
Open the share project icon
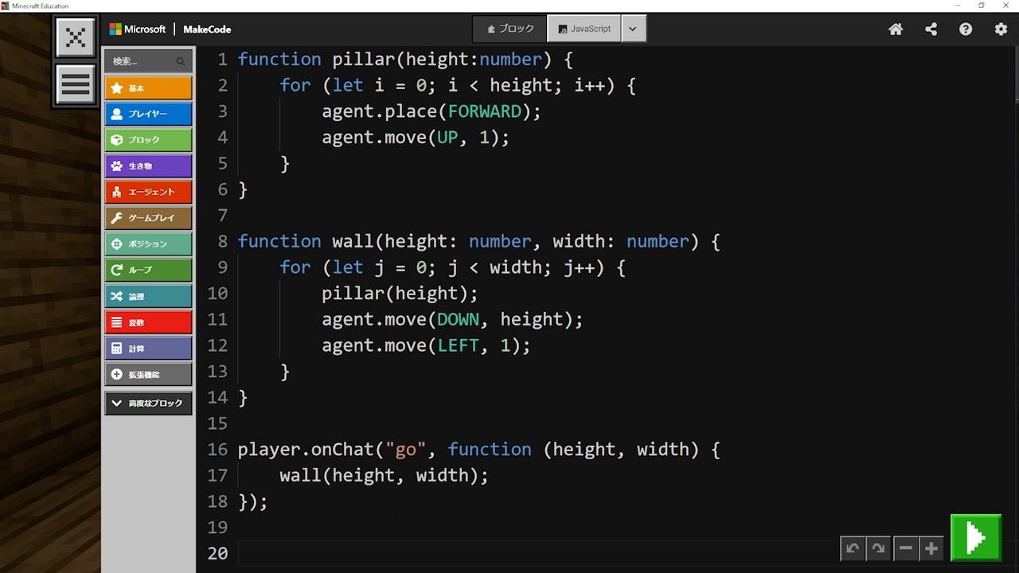click(x=931, y=29)
